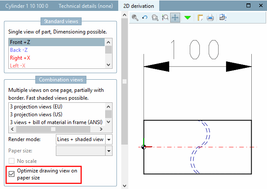Viewport: 267px width, 189px height.
Task: Print the 2D derivation drawing
Action: pyautogui.click(x=210, y=17)
